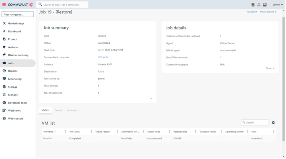This screenshot has width=286, height=159.
Task: Click the vertical page scrollbar
Action: point(284,79)
